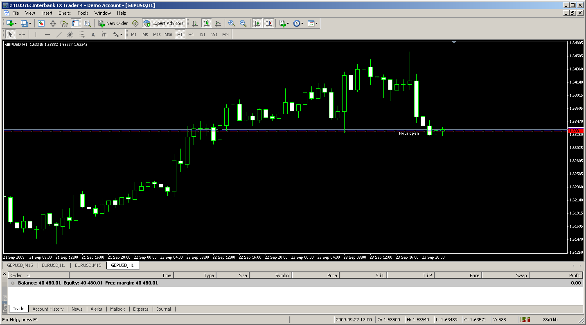Open the Insert menu

(47, 13)
